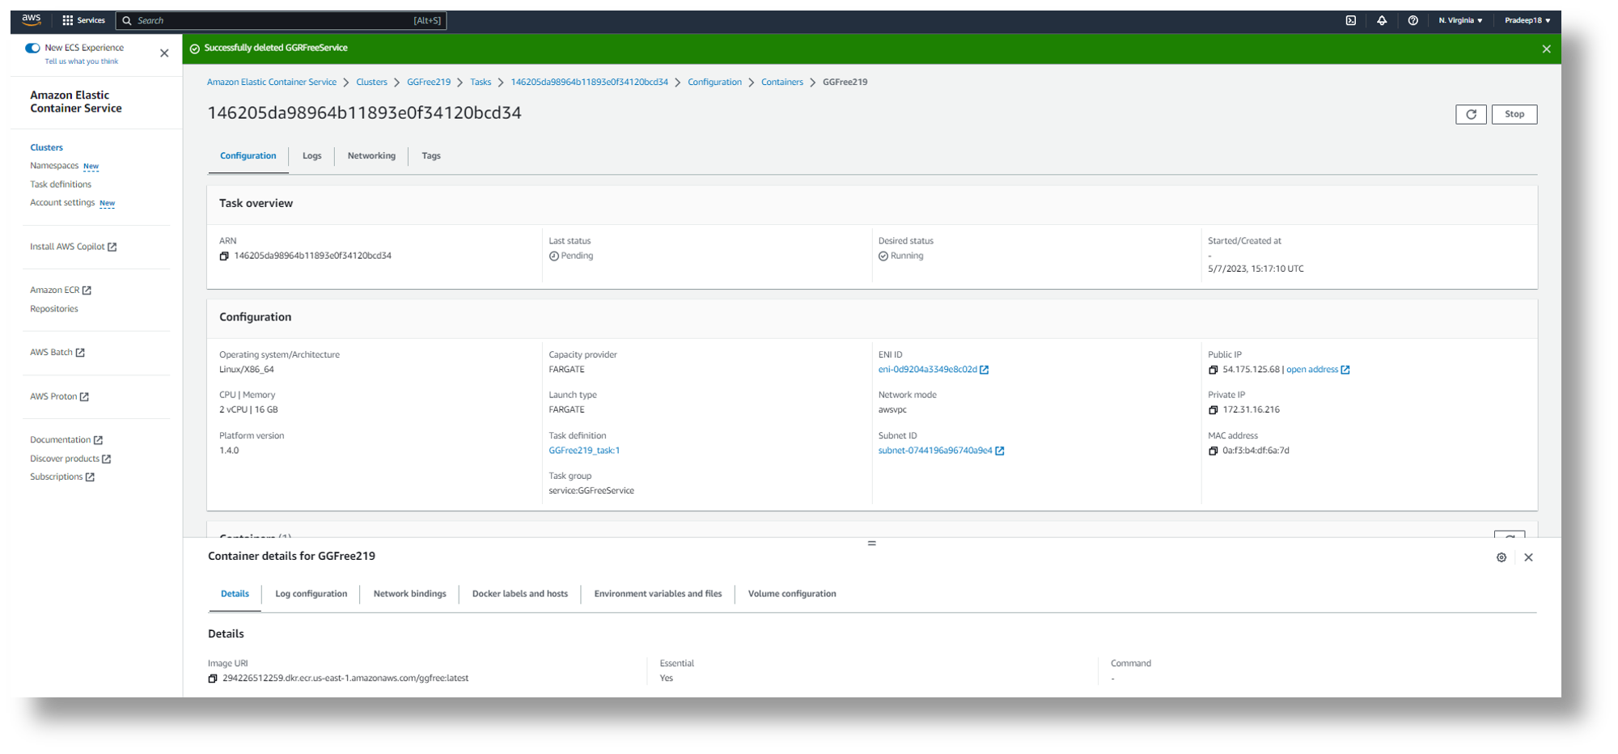Open external icon beside open address
This screenshot has width=1618, height=754.
click(x=1345, y=370)
